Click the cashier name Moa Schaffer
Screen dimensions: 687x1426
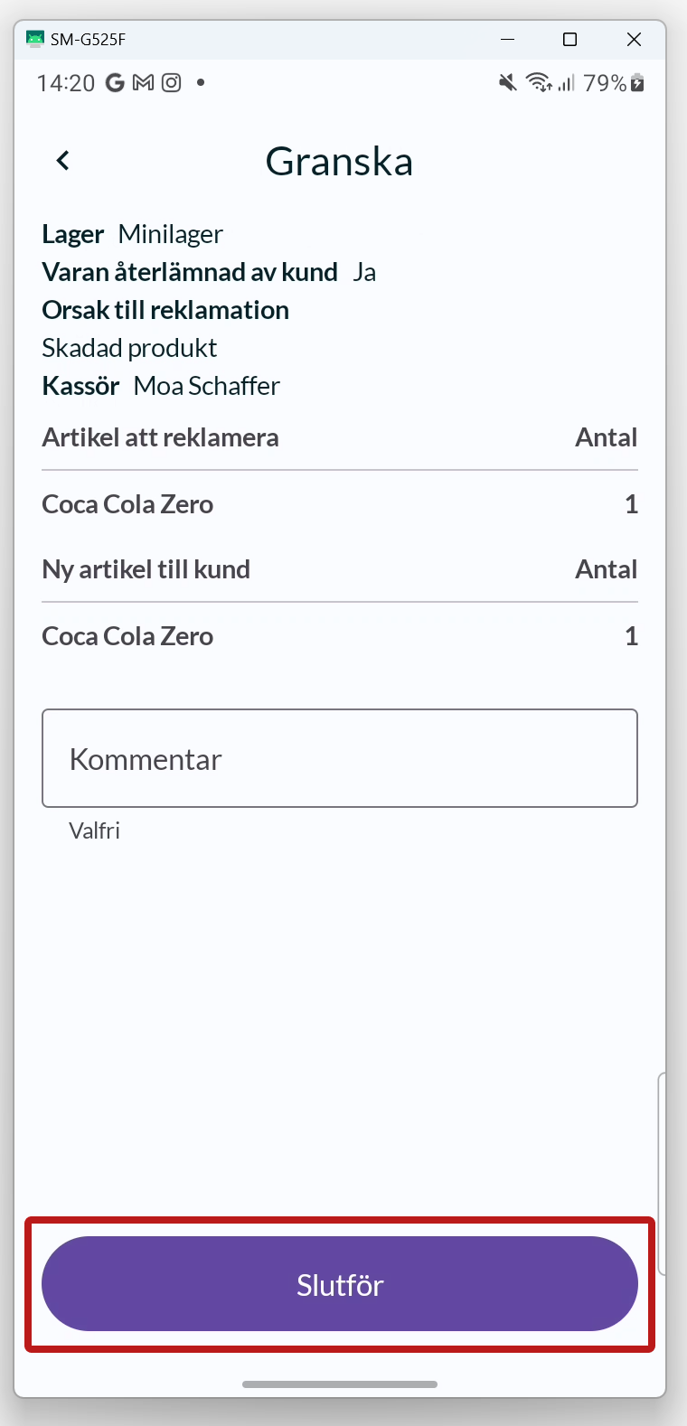click(x=207, y=386)
